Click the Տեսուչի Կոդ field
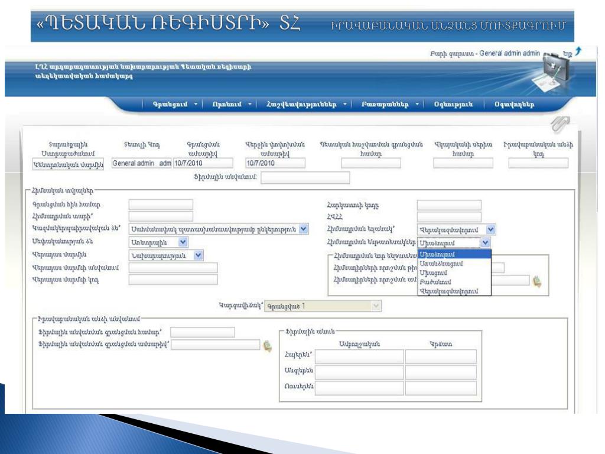This screenshot has width=605, height=454. tap(141, 163)
